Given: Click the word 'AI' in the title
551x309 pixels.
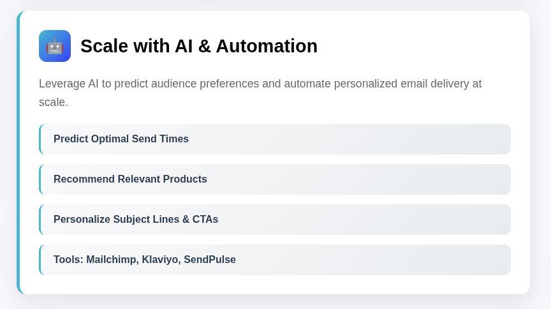Looking at the screenshot, I should tap(184, 46).
